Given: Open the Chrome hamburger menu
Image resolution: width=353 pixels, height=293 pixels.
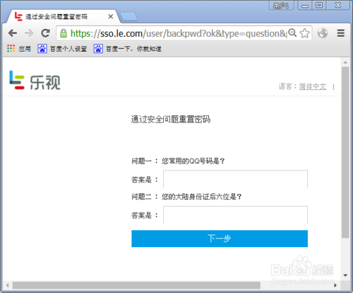Looking at the screenshot, I should pyautogui.click(x=340, y=33).
